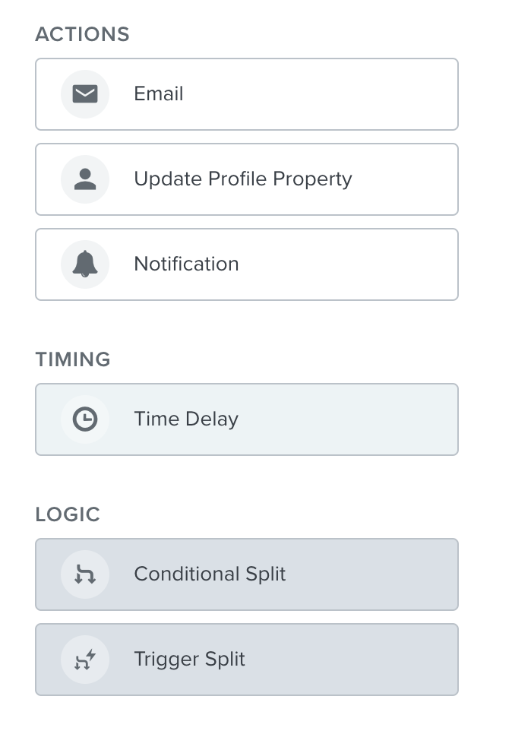Click the clock icon for Time Delay

tap(85, 419)
